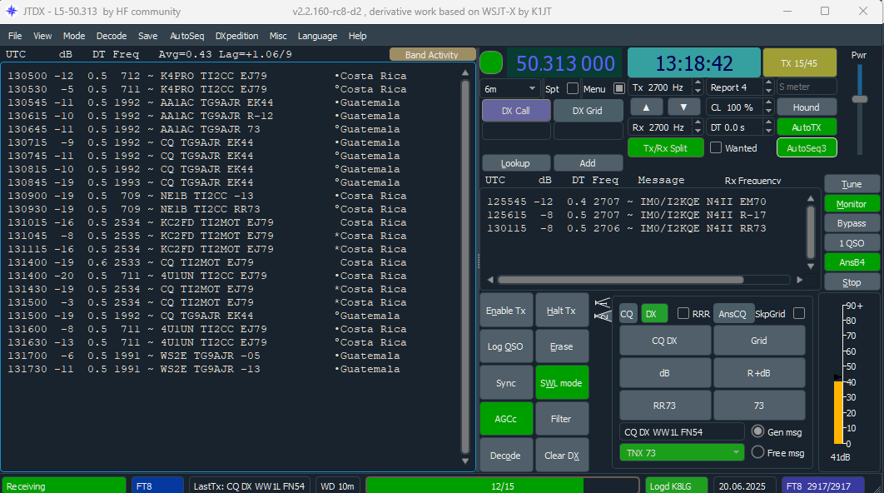Toggle SWL mode off
884x493 pixels.
coord(561,383)
